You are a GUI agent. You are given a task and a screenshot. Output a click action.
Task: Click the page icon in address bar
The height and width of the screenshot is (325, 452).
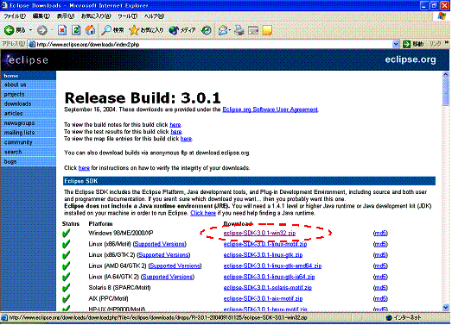click(32, 44)
